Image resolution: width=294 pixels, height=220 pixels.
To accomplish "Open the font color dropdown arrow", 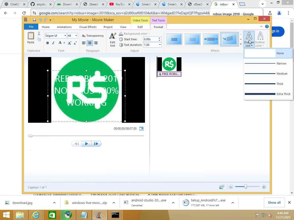I will coord(64,43).
